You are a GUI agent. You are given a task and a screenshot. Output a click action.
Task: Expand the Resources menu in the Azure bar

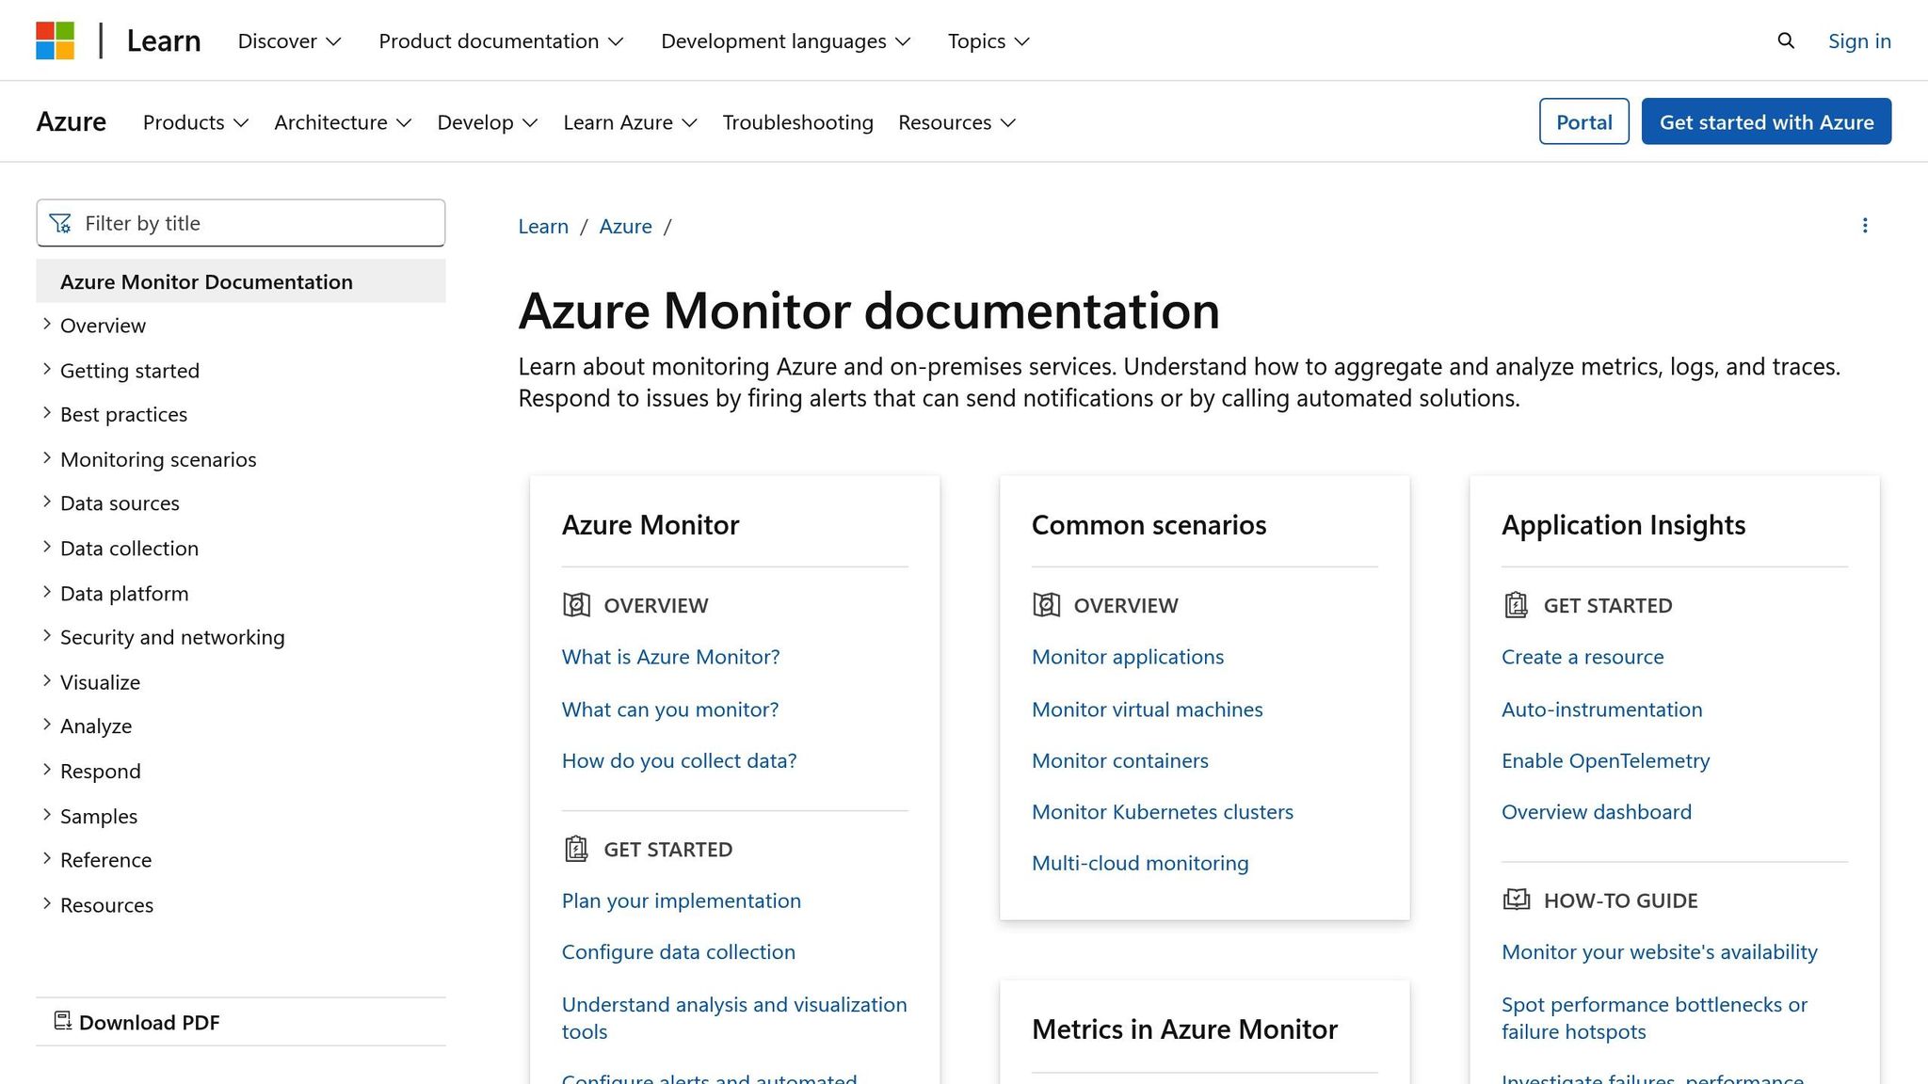tap(957, 122)
